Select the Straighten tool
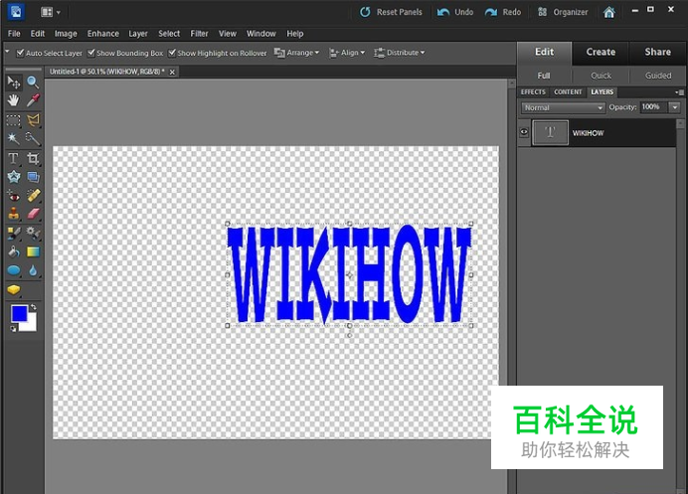The image size is (688, 494). coord(33,177)
